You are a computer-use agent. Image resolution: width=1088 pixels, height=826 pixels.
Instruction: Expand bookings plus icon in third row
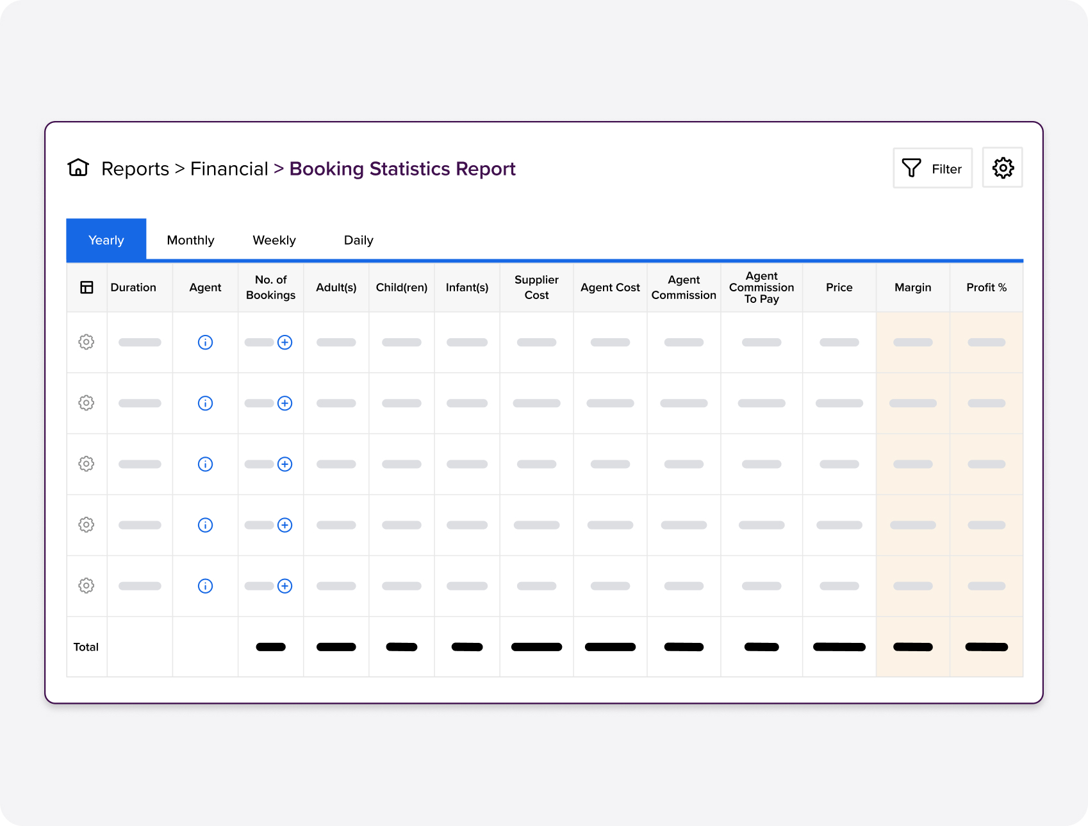[x=285, y=464]
